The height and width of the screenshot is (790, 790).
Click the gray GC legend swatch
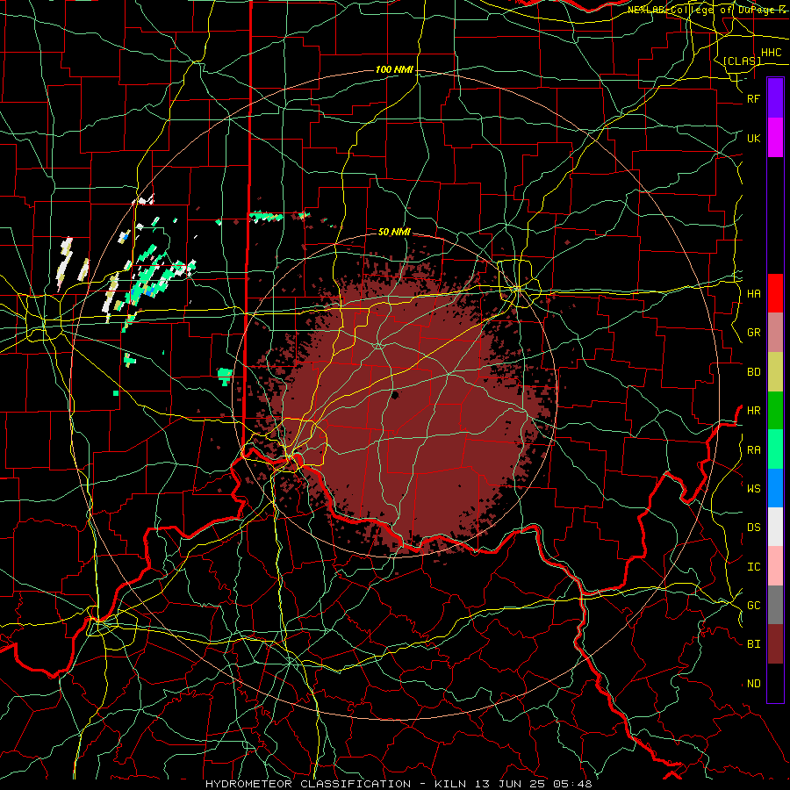coord(775,605)
